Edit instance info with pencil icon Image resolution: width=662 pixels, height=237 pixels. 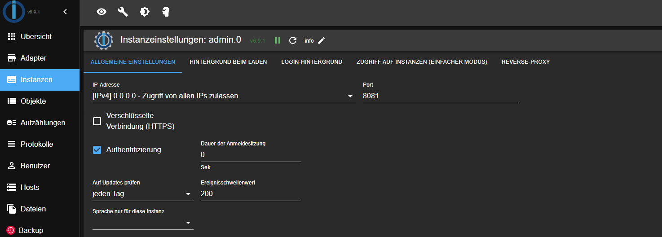(x=322, y=40)
